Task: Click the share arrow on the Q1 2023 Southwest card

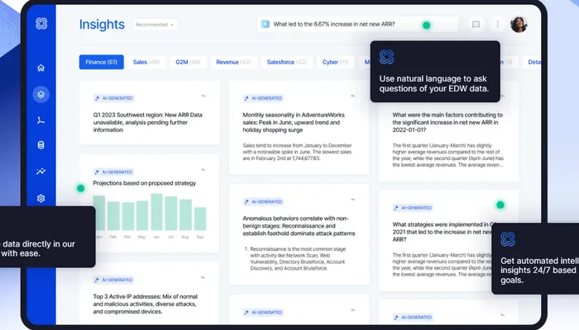Action: 203,97
